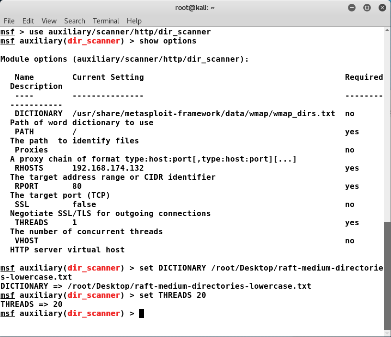Click the scrollbar up arrow
391x337 pixels.
pyautogui.click(x=387, y=30)
